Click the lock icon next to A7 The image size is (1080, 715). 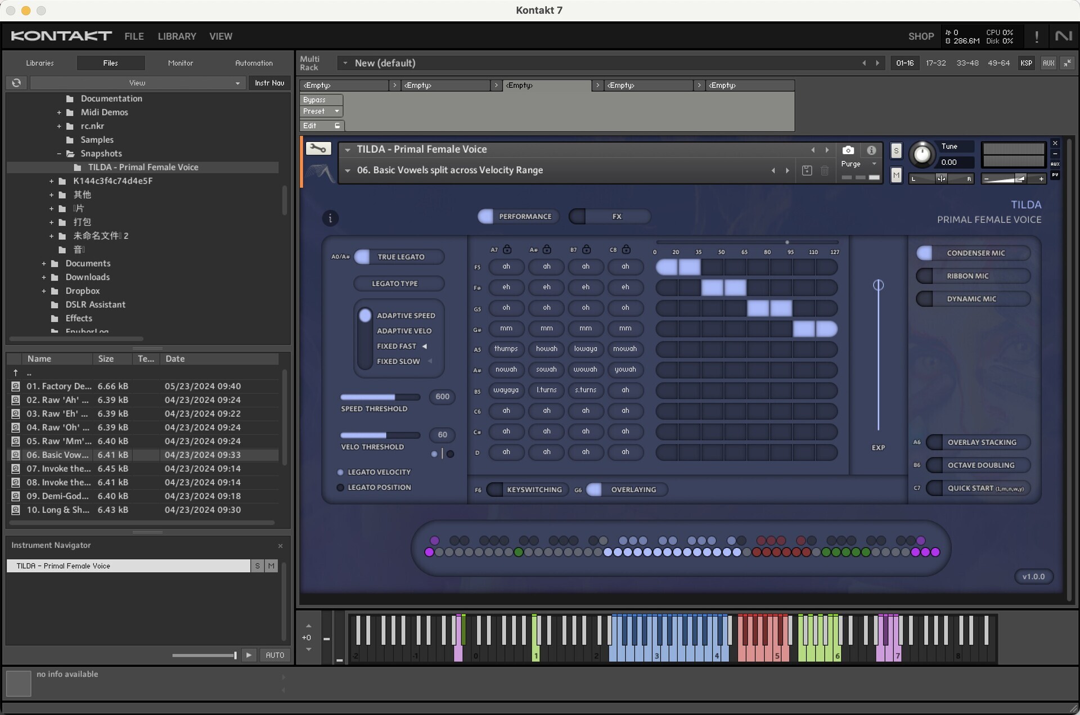pyautogui.click(x=507, y=249)
